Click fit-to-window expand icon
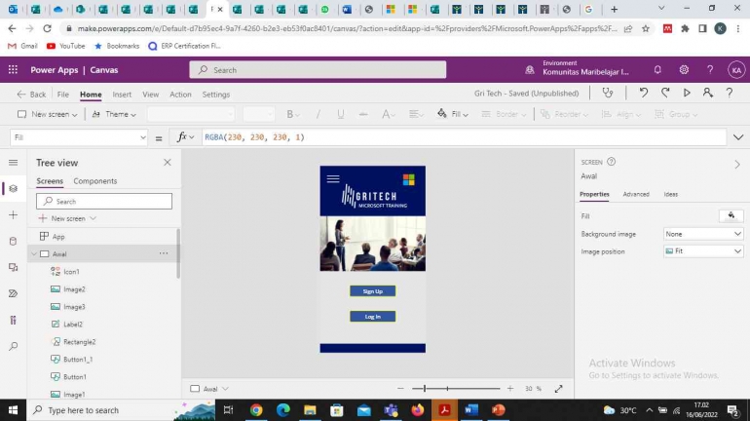Viewport: 750px width, 421px height. [x=558, y=388]
